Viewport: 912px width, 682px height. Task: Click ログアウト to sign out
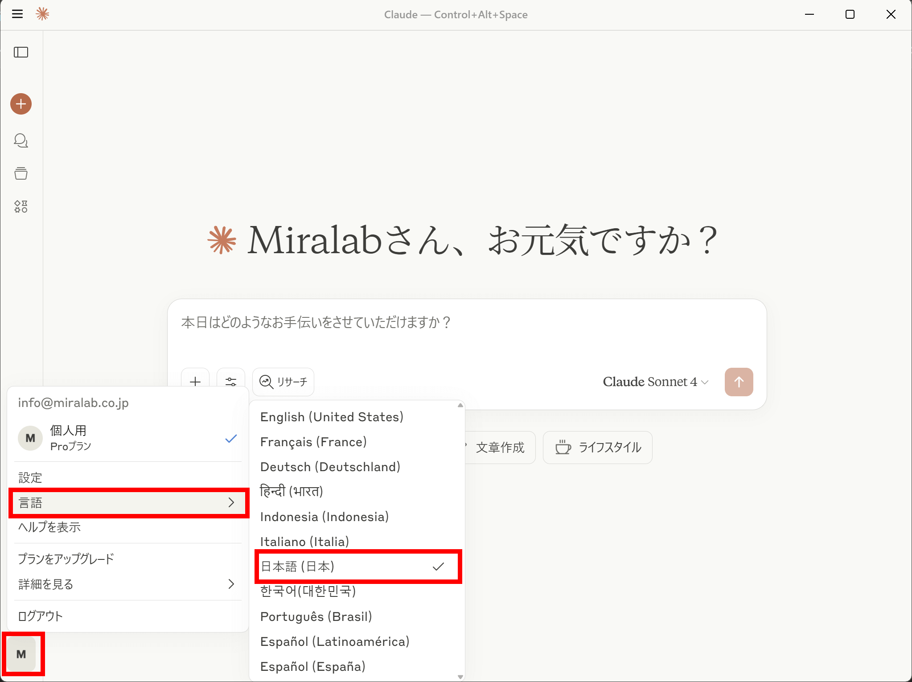(127, 616)
